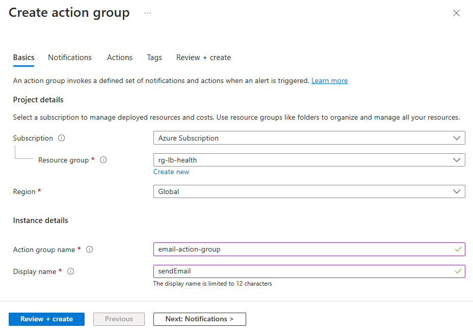Viewport: 473px width, 333px height.
Task: Select the Review + create tab
Action: [203, 58]
